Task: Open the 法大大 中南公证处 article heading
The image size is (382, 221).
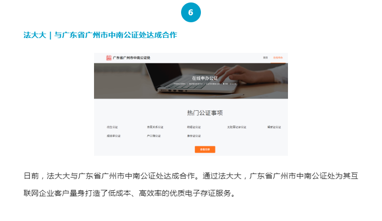Action: point(100,35)
